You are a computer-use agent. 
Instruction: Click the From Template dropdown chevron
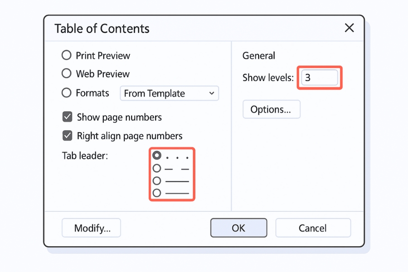pos(211,93)
